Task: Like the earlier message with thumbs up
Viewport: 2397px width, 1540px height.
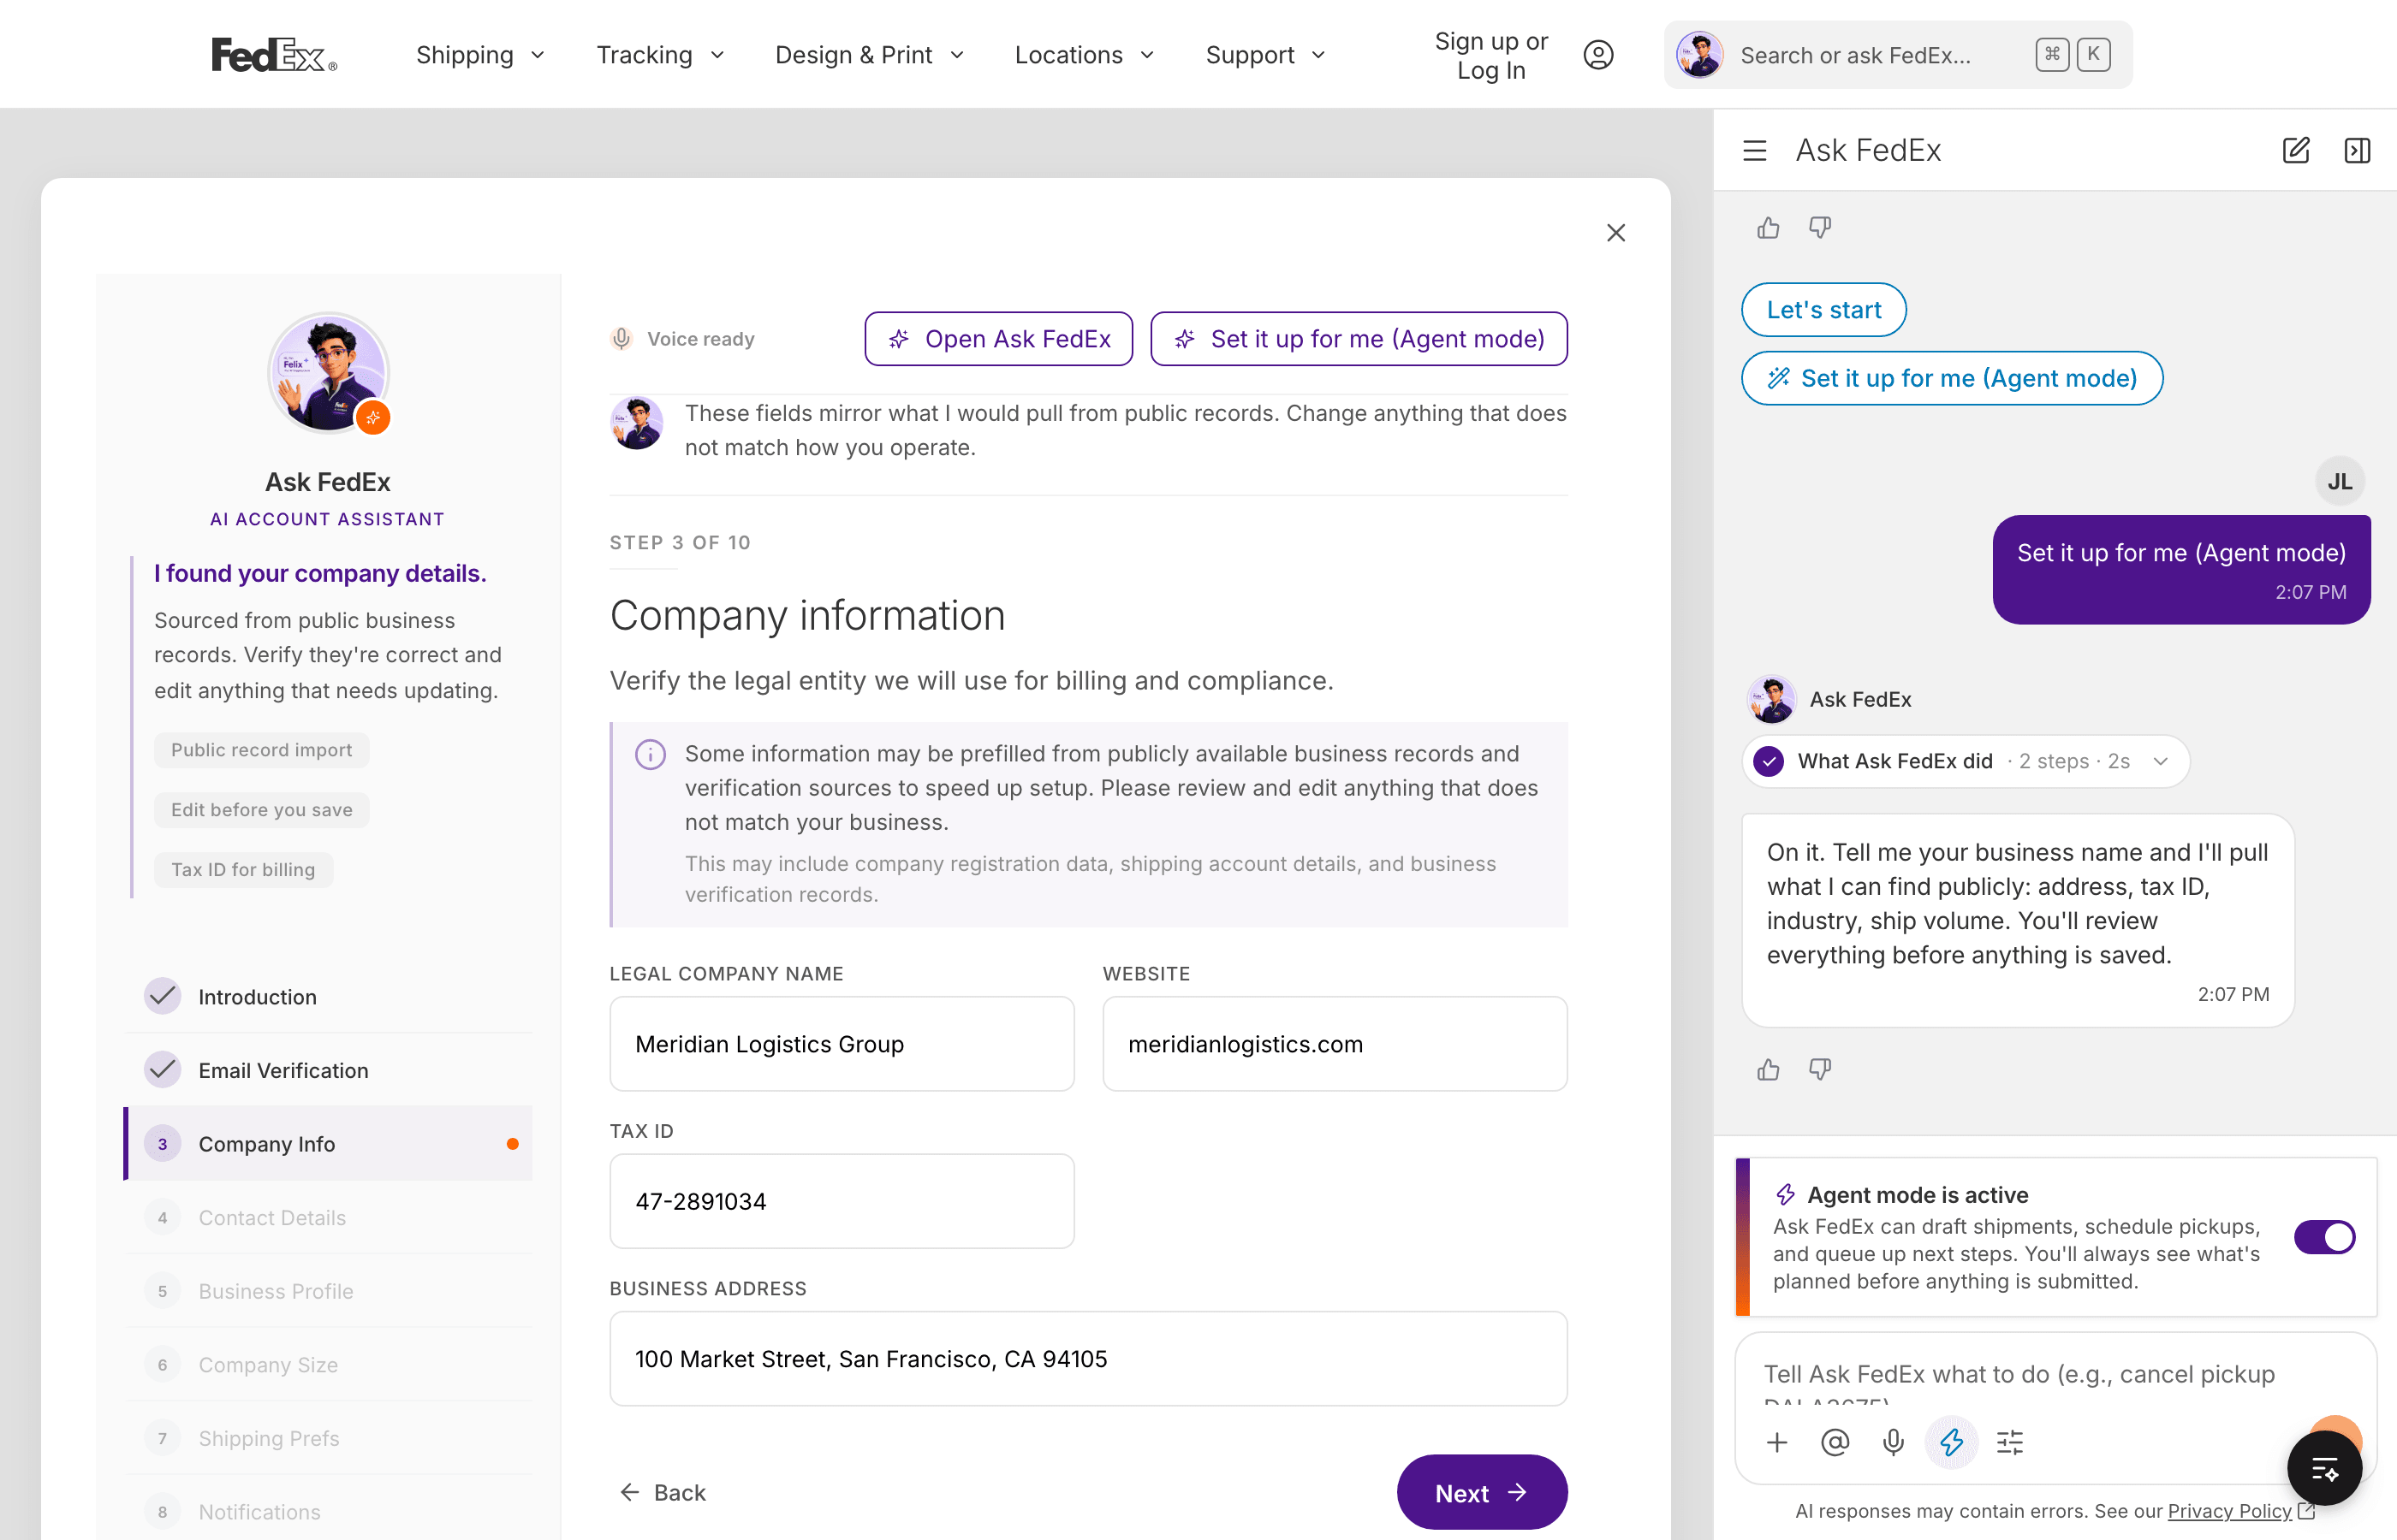Action: click(1769, 228)
